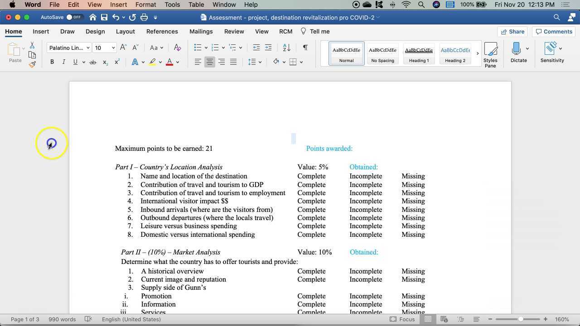This screenshot has width=580, height=326.
Task: Click the Save floppy disk icon
Action: pos(104,17)
